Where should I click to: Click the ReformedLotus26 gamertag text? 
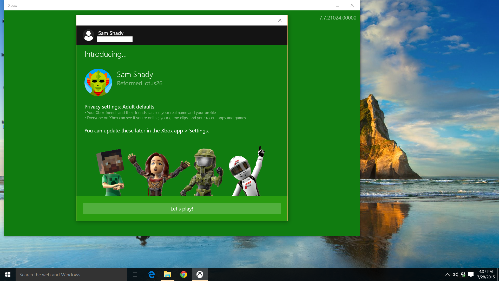140,83
